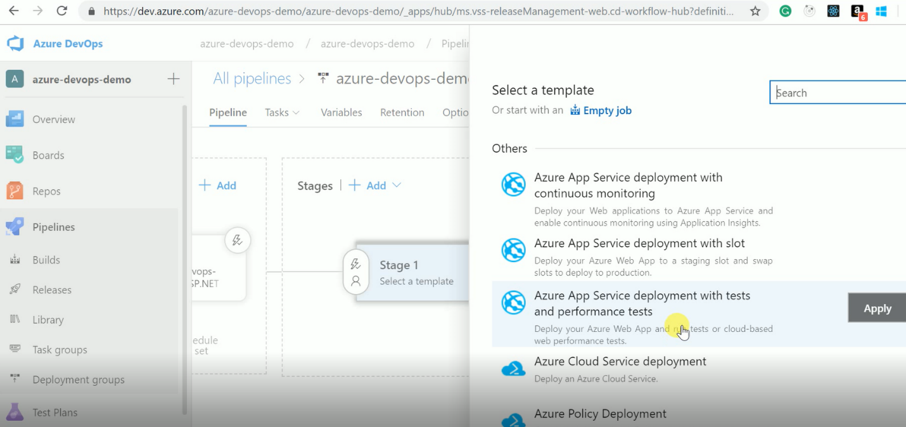Apply the tests and performance tests template

(x=877, y=309)
